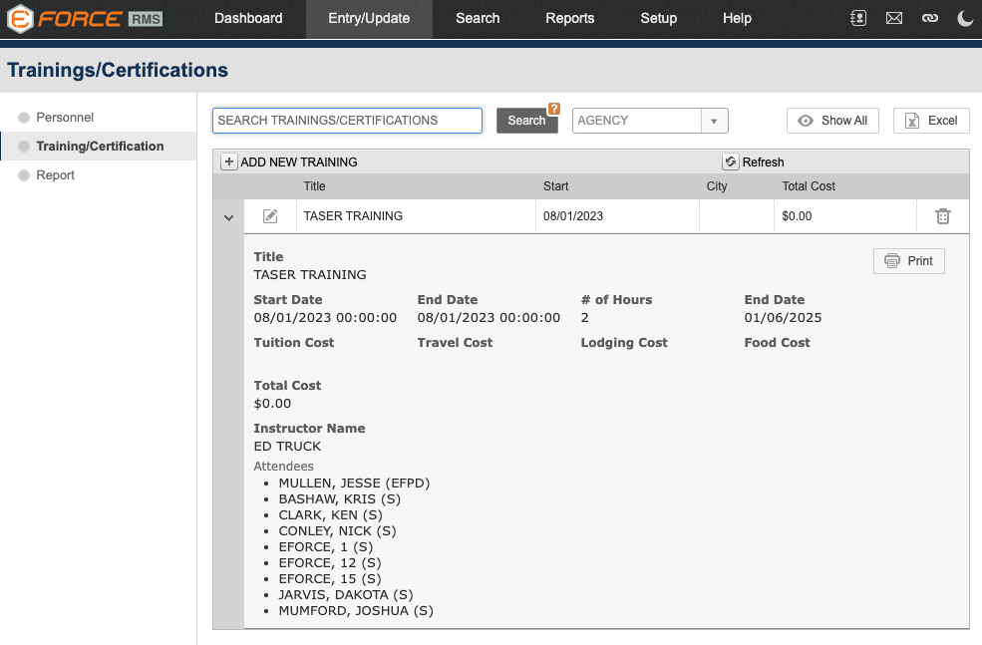
Task: Click inside the search trainings input field
Action: click(347, 120)
